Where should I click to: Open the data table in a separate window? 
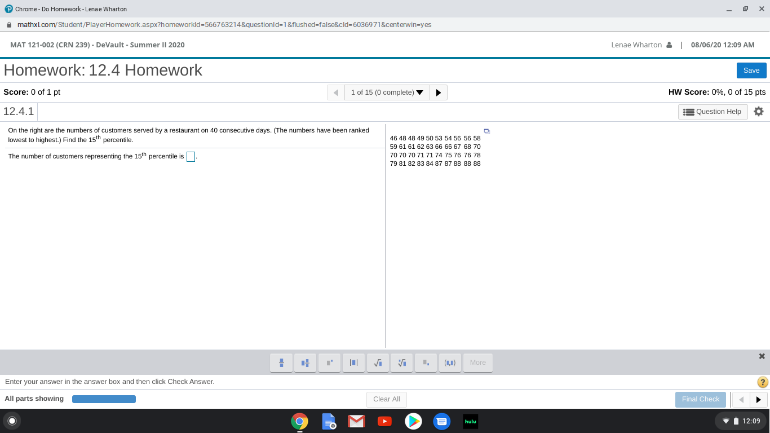pyautogui.click(x=486, y=131)
